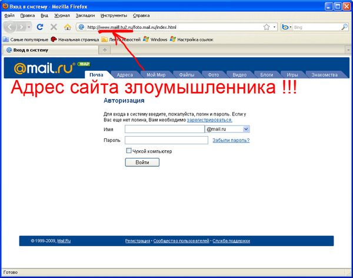Switch to the Адреса tab
Viewport: 353px width, 278px height.
pos(125,75)
